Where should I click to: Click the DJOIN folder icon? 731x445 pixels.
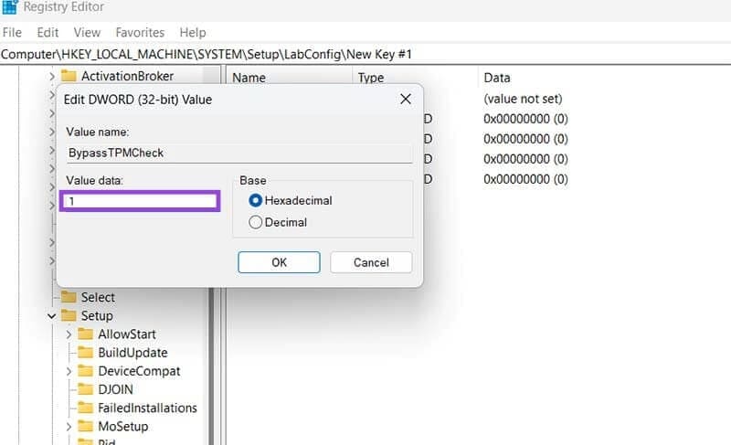click(x=85, y=389)
